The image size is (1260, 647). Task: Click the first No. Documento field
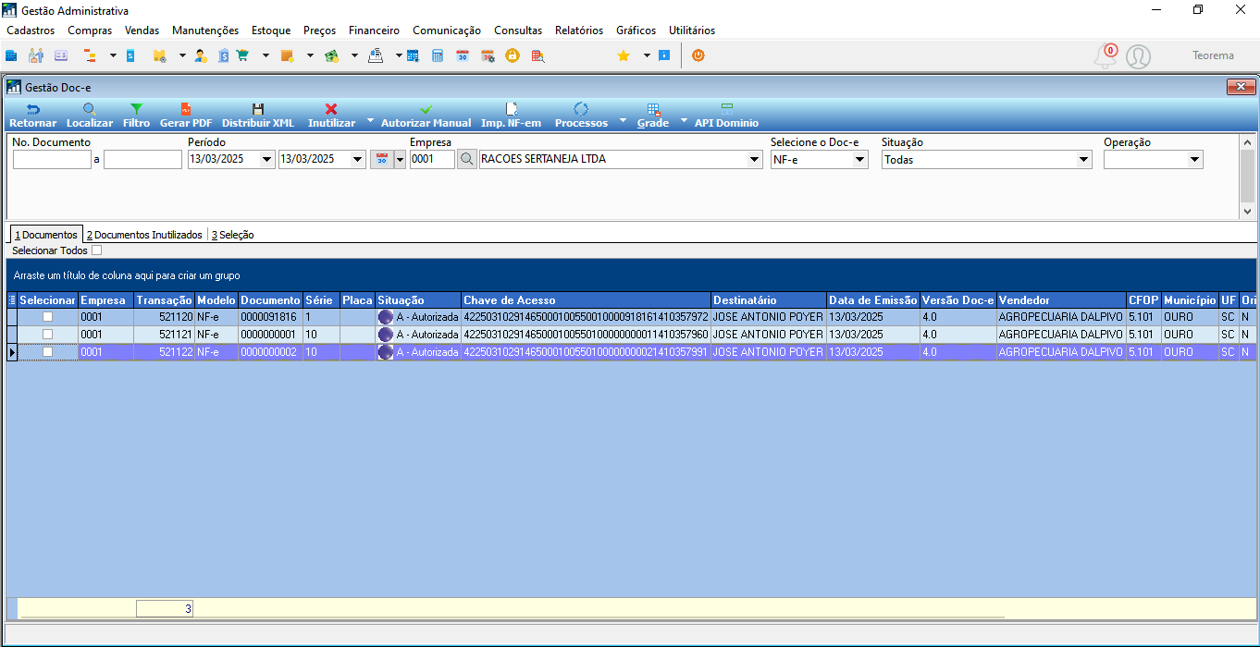(52, 159)
